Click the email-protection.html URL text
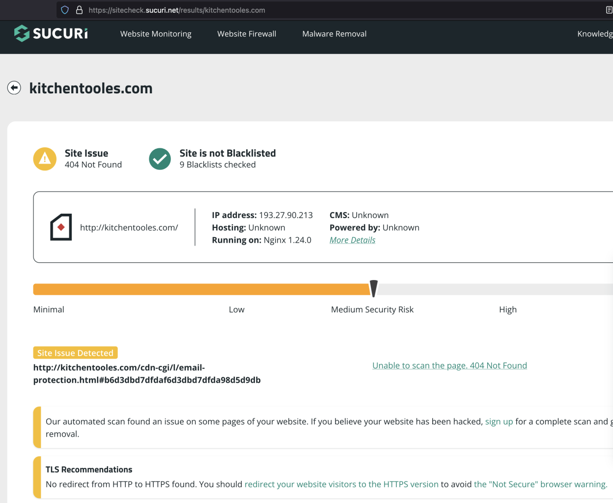 [x=147, y=374]
